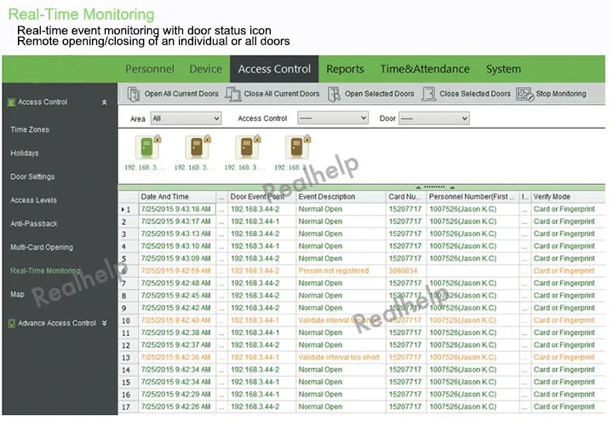This screenshot has height=421, width=613.
Task: Open Holidays in the sidebar
Action: click(x=25, y=153)
